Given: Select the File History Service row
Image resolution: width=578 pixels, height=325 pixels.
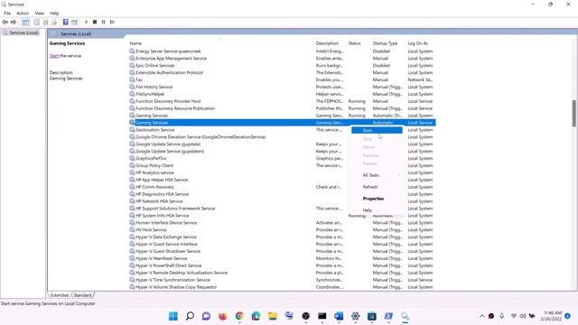Looking at the screenshot, I should point(282,87).
